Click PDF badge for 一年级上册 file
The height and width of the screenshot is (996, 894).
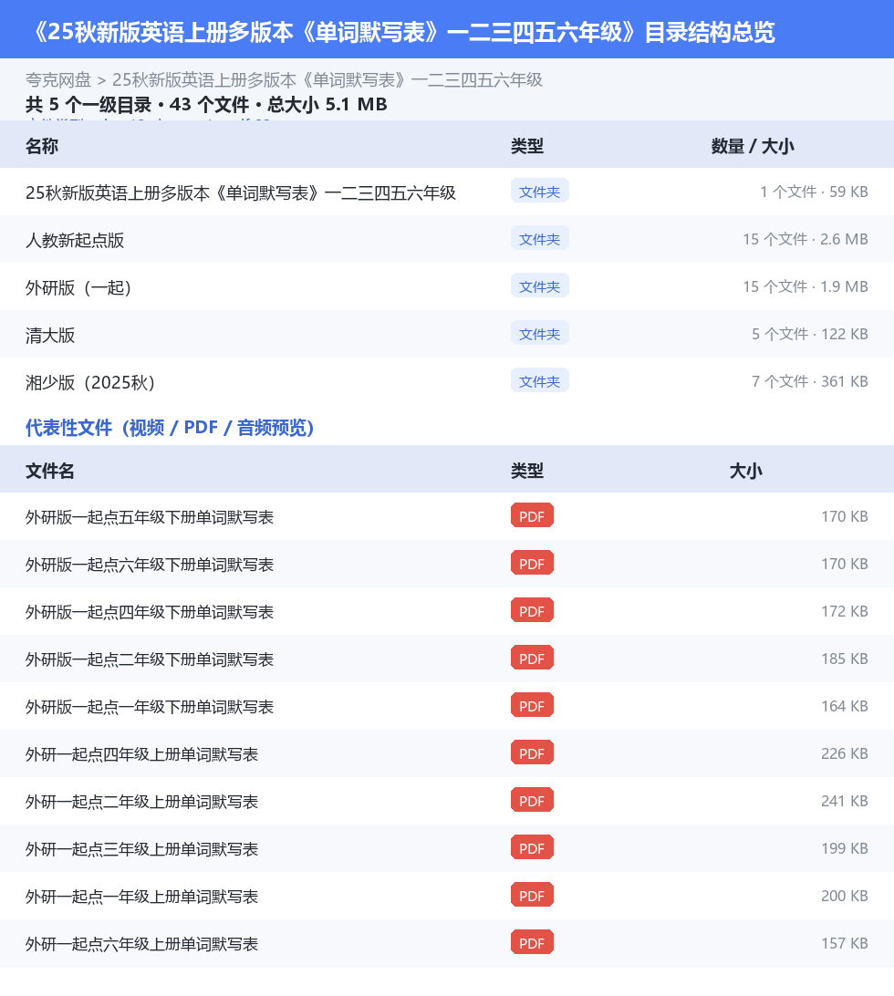pos(532,896)
